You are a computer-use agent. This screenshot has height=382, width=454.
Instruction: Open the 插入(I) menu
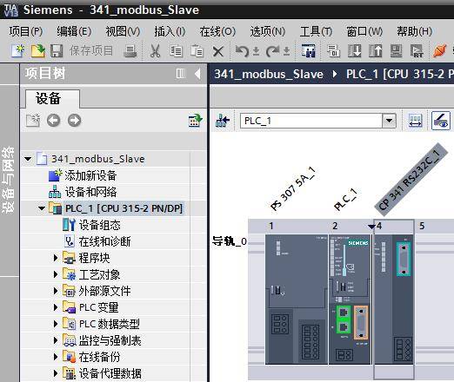point(170,31)
